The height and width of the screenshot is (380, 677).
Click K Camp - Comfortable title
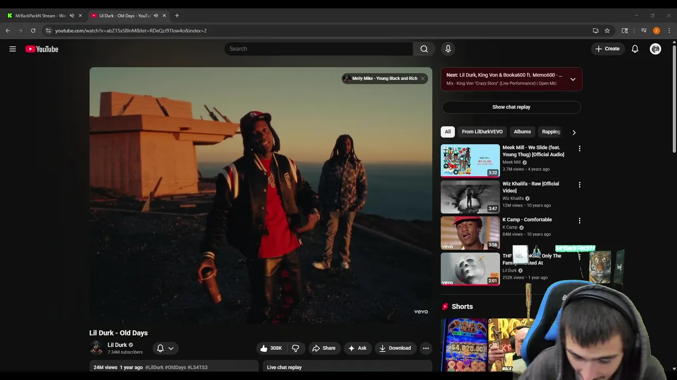(x=527, y=220)
